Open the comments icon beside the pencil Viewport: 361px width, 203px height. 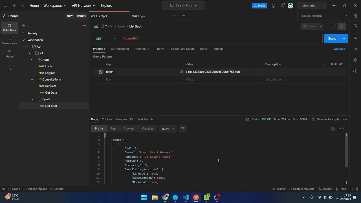342,26
